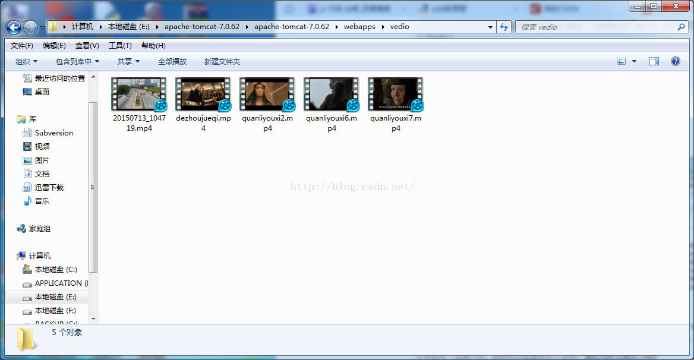This screenshot has width=694, height=360.
Task: Click the navigation pane scroll down arrow
Action: (x=93, y=319)
